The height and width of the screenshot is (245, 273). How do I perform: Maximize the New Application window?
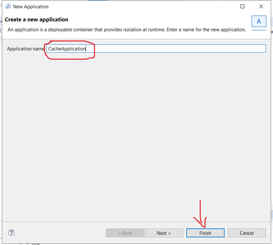point(242,6)
